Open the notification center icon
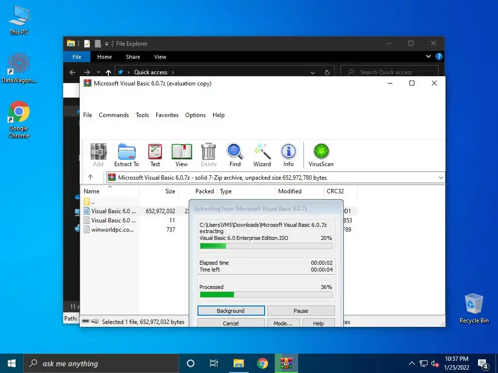 tap(483, 364)
